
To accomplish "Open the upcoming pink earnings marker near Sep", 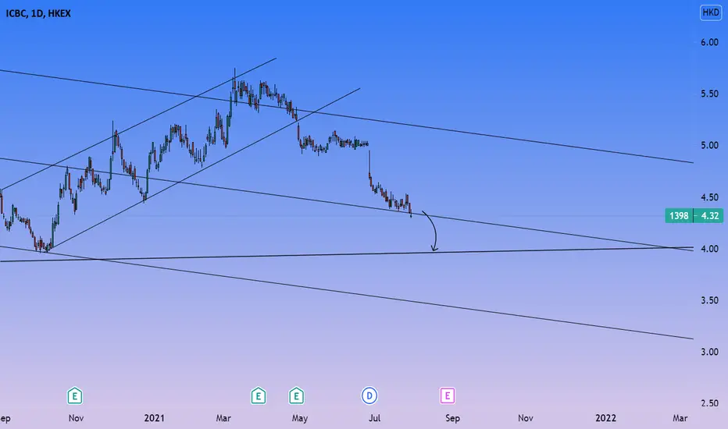I will [x=448, y=396].
